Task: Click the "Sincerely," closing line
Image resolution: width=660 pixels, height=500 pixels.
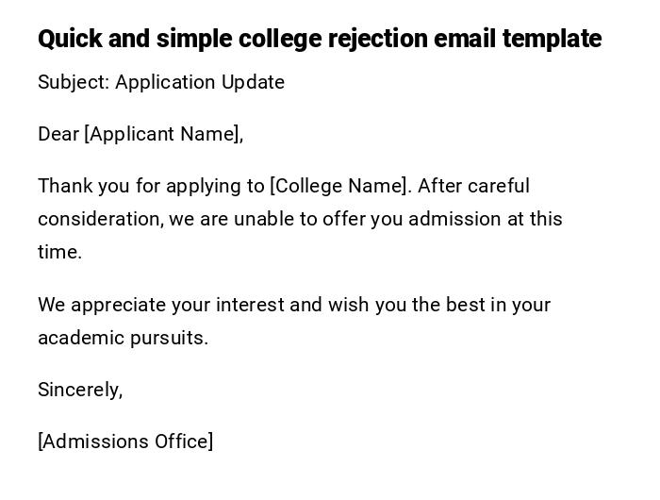Action: tap(80, 390)
